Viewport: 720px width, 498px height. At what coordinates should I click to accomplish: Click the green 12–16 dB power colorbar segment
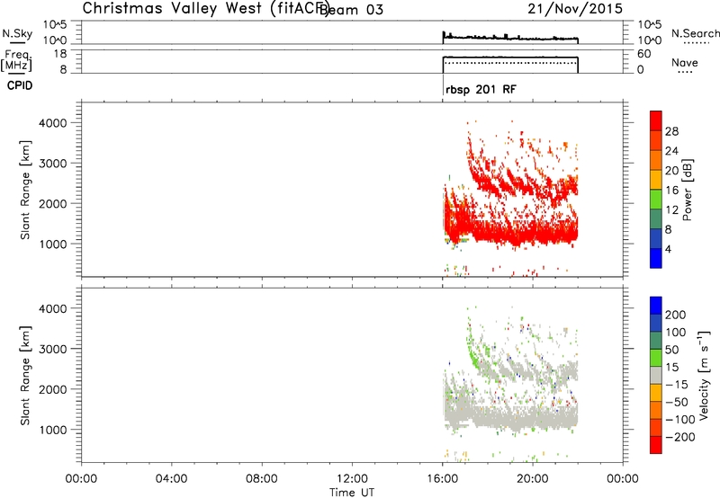(656, 200)
